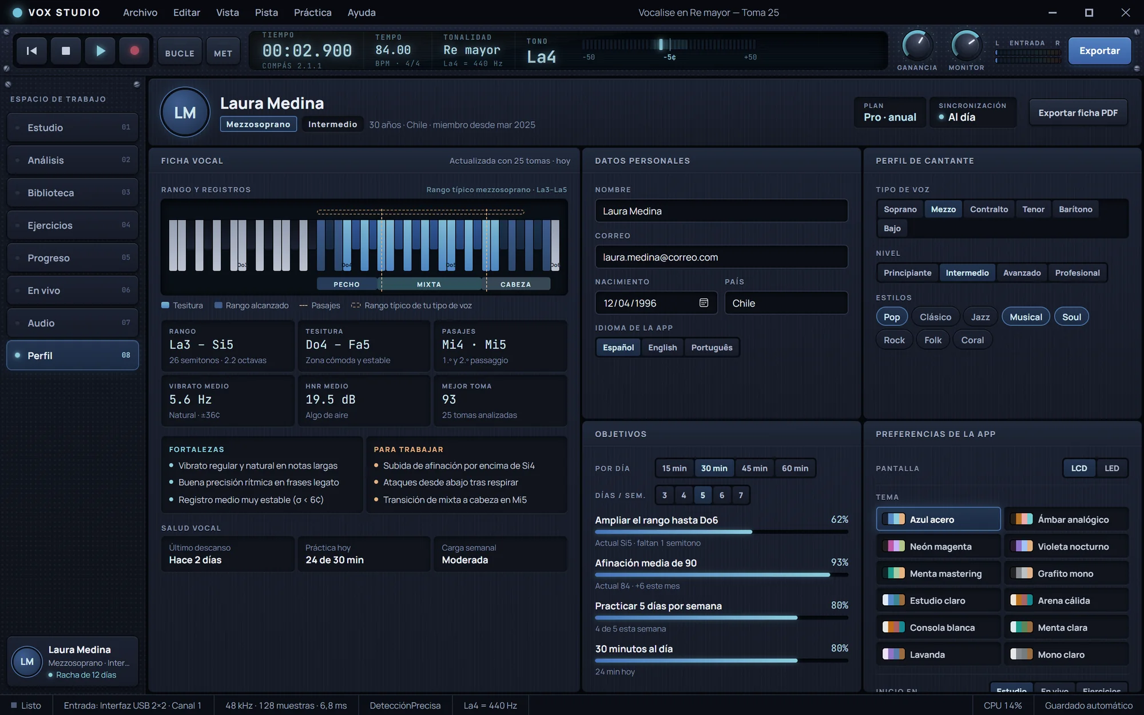Arm recording with the red record button

tap(134, 51)
